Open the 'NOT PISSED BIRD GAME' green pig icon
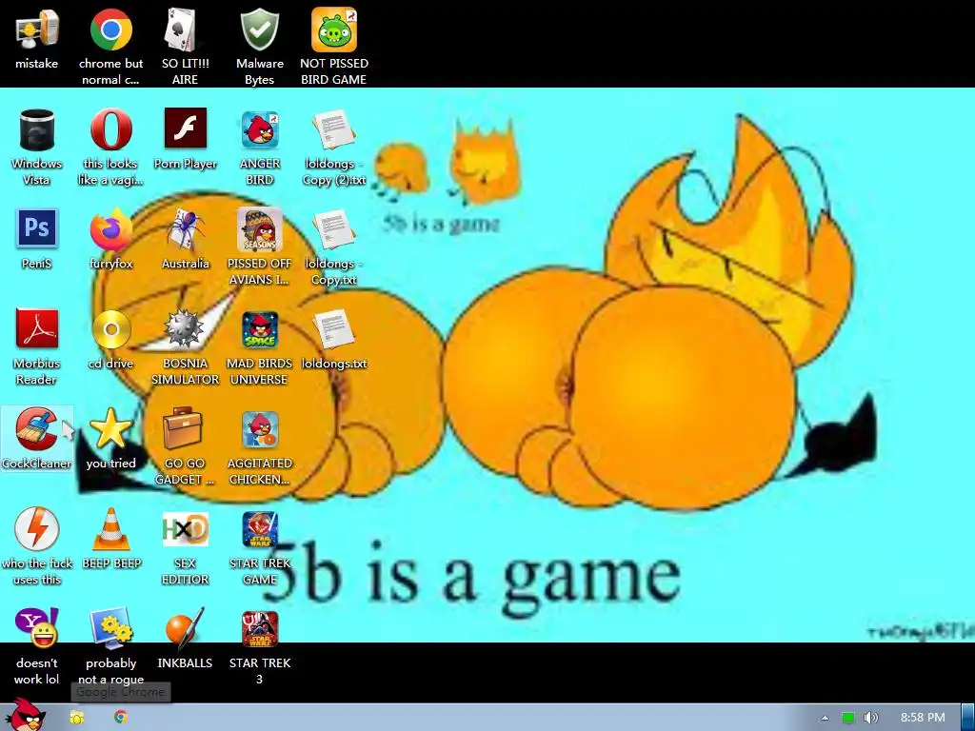This screenshot has width=975, height=731. click(x=334, y=30)
